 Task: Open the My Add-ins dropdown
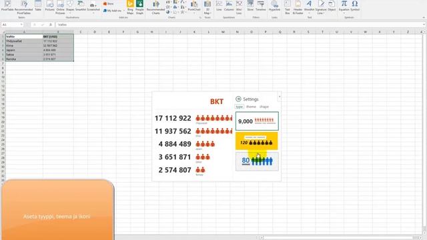114,11
